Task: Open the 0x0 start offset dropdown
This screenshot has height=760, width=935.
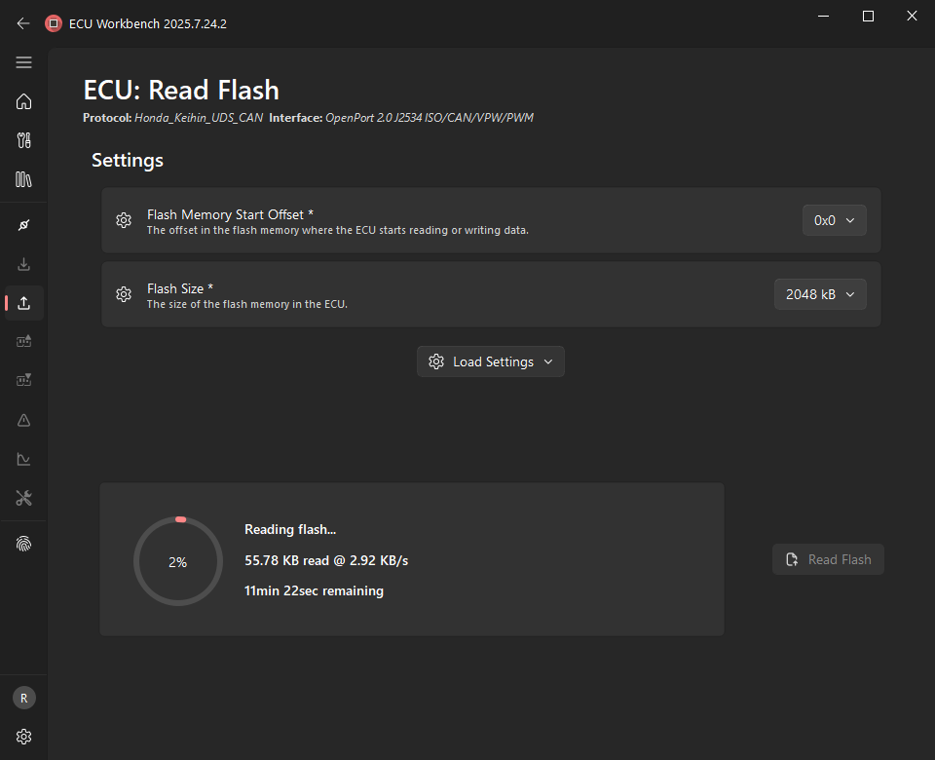Action: [x=834, y=220]
